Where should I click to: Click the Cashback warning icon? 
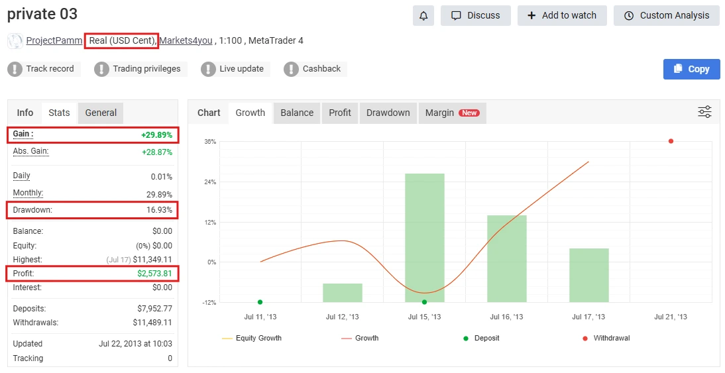[x=291, y=69]
